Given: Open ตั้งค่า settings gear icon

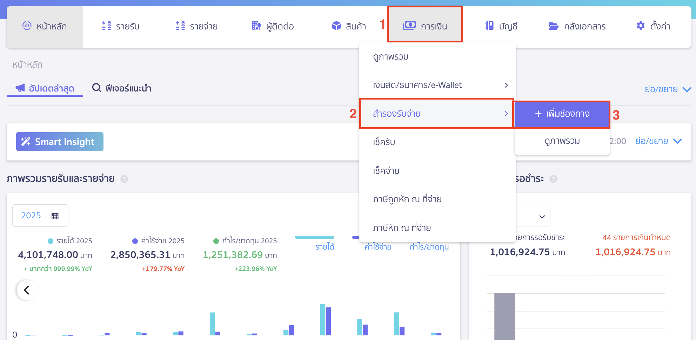Looking at the screenshot, I should tap(641, 26).
